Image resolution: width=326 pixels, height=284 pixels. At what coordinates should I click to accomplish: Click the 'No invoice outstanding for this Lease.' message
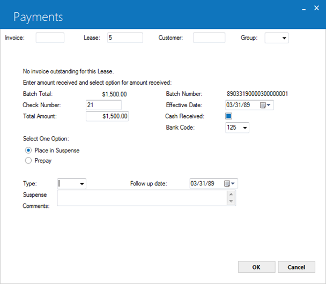click(69, 71)
